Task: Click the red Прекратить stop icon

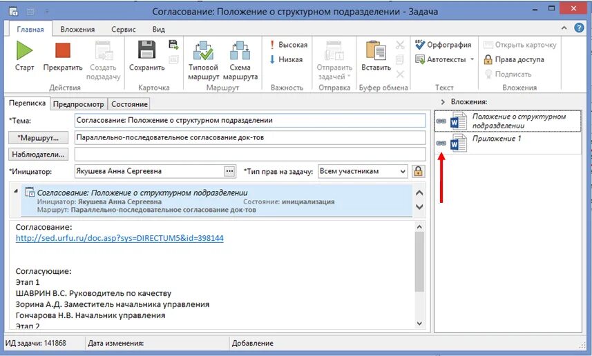Action: click(63, 50)
